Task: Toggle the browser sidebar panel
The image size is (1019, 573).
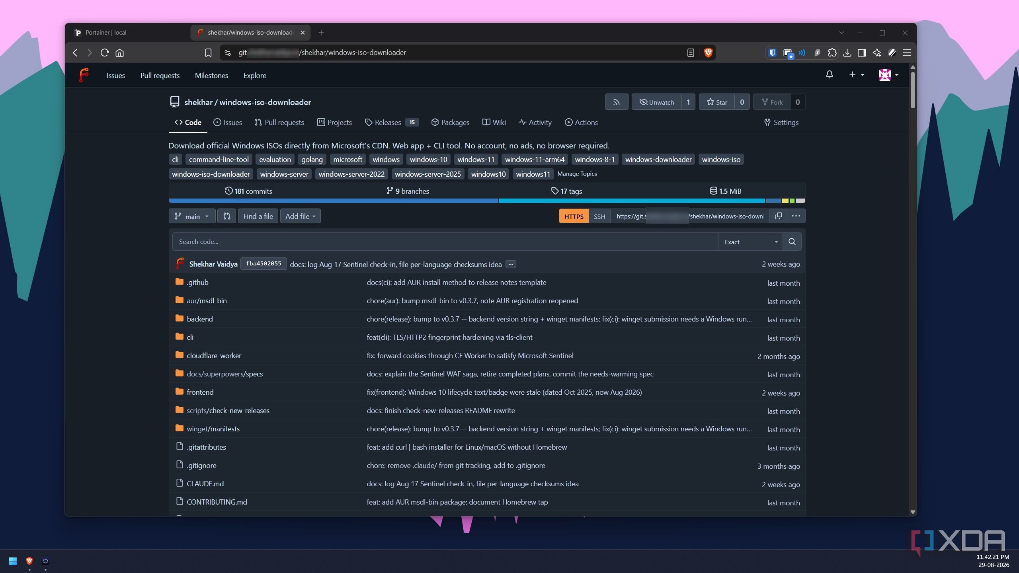Action: tap(862, 53)
